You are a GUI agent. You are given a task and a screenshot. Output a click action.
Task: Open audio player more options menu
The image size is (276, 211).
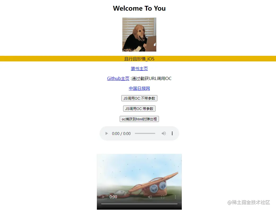tap(172, 133)
